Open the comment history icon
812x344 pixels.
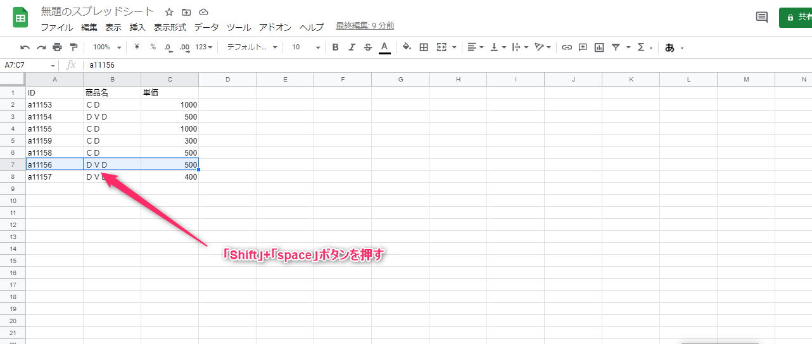point(762,17)
